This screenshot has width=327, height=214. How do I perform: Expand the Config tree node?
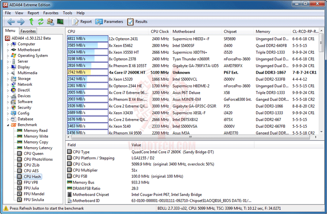pyautogui.click(x=8, y=114)
